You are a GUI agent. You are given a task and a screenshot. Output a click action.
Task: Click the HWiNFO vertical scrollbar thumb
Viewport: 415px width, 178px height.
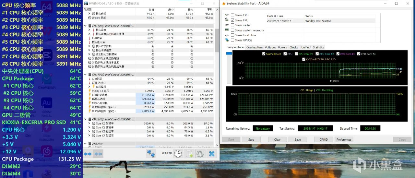[x=217, y=41]
